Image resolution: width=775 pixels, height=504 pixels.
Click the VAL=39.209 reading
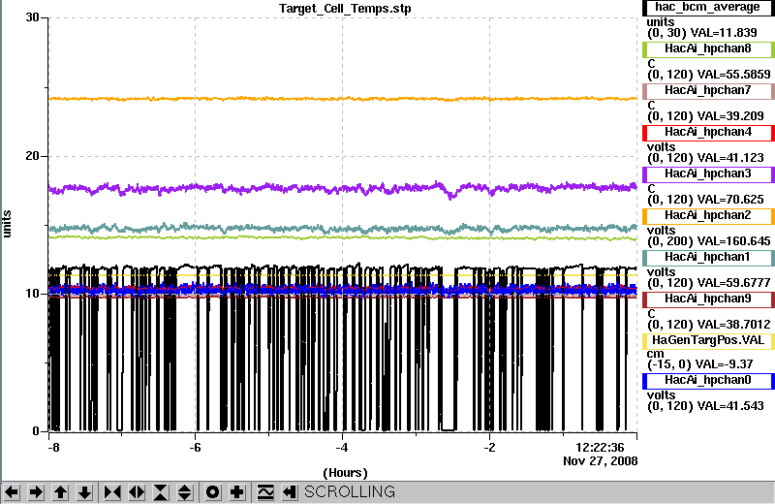730,116
